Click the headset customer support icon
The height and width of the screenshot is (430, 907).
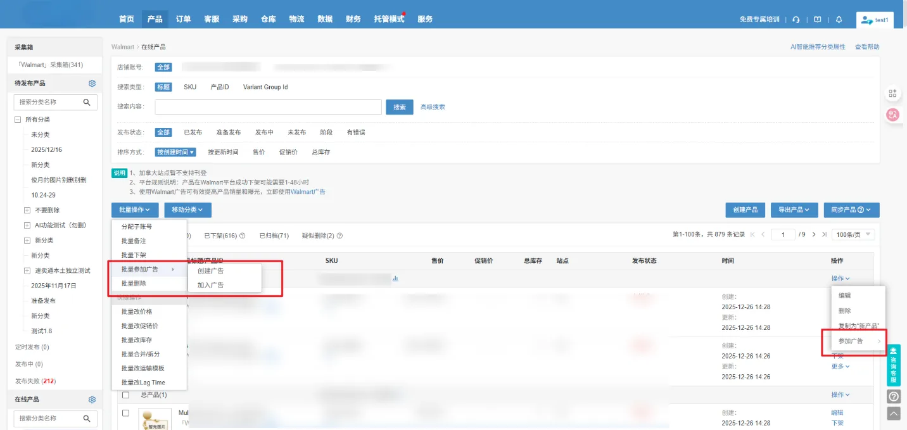click(x=796, y=20)
